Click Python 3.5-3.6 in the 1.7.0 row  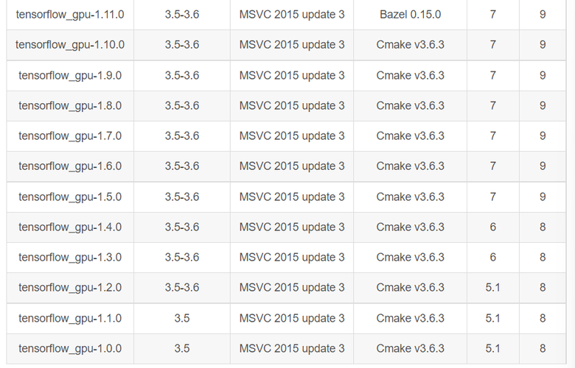pyautogui.click(x=182, y=136)
